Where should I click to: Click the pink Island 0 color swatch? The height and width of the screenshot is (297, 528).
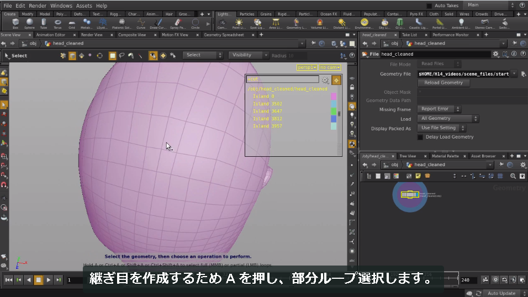334,96
